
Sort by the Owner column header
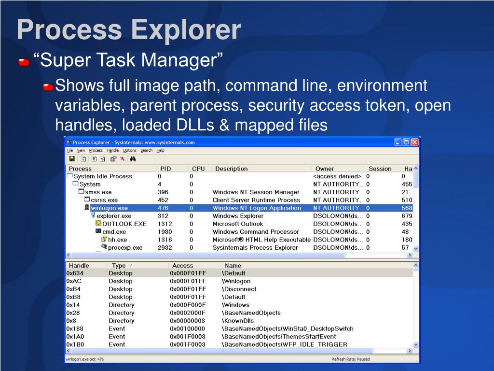coord(338,169)
